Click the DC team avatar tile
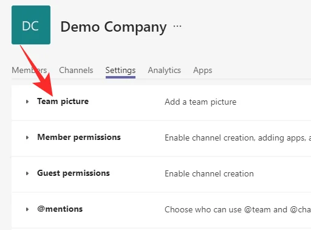311x230 pixels. click(x=31, y=25)
